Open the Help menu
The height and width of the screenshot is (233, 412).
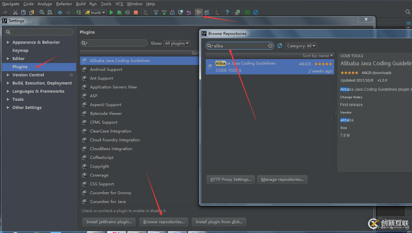click(151, 4)
